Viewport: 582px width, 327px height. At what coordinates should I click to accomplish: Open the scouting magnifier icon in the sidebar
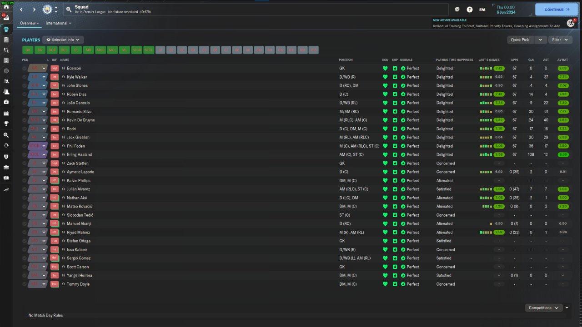click(x=6, y=135)
